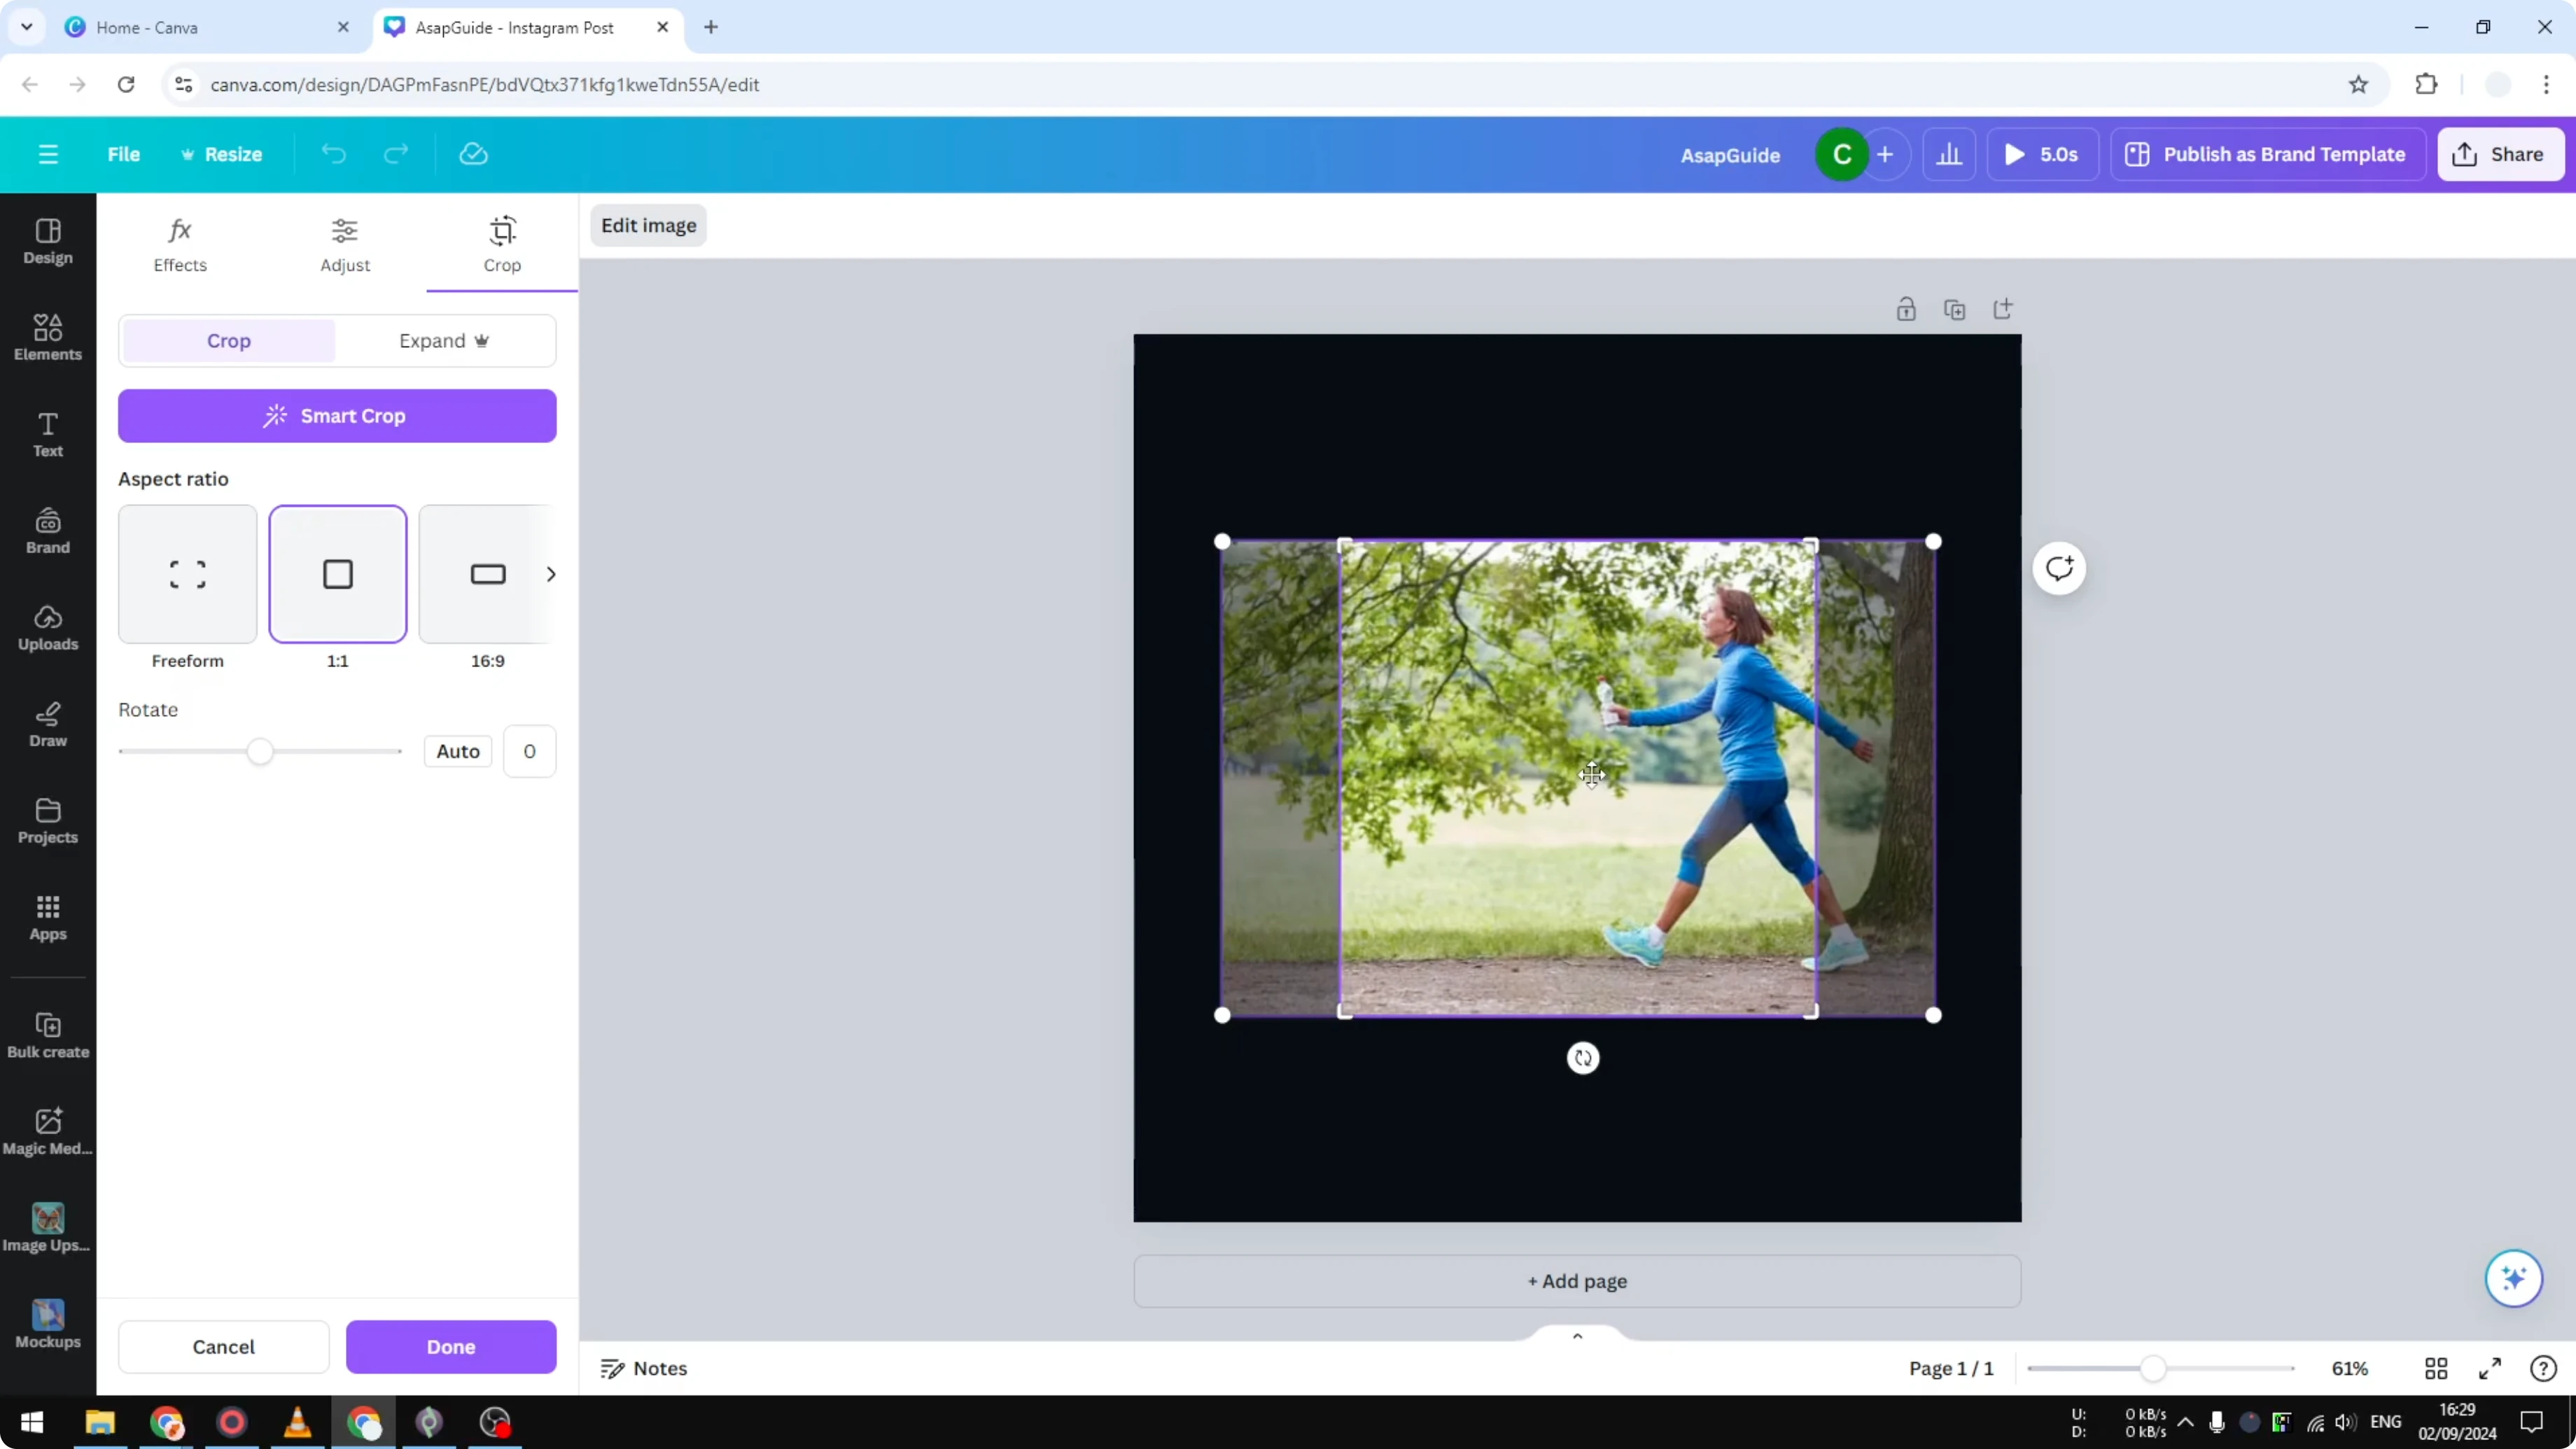The width and height of the screenshot is (2576, 1449).
Task: Click the Add page button
Action: [x=1577, y=1281]
